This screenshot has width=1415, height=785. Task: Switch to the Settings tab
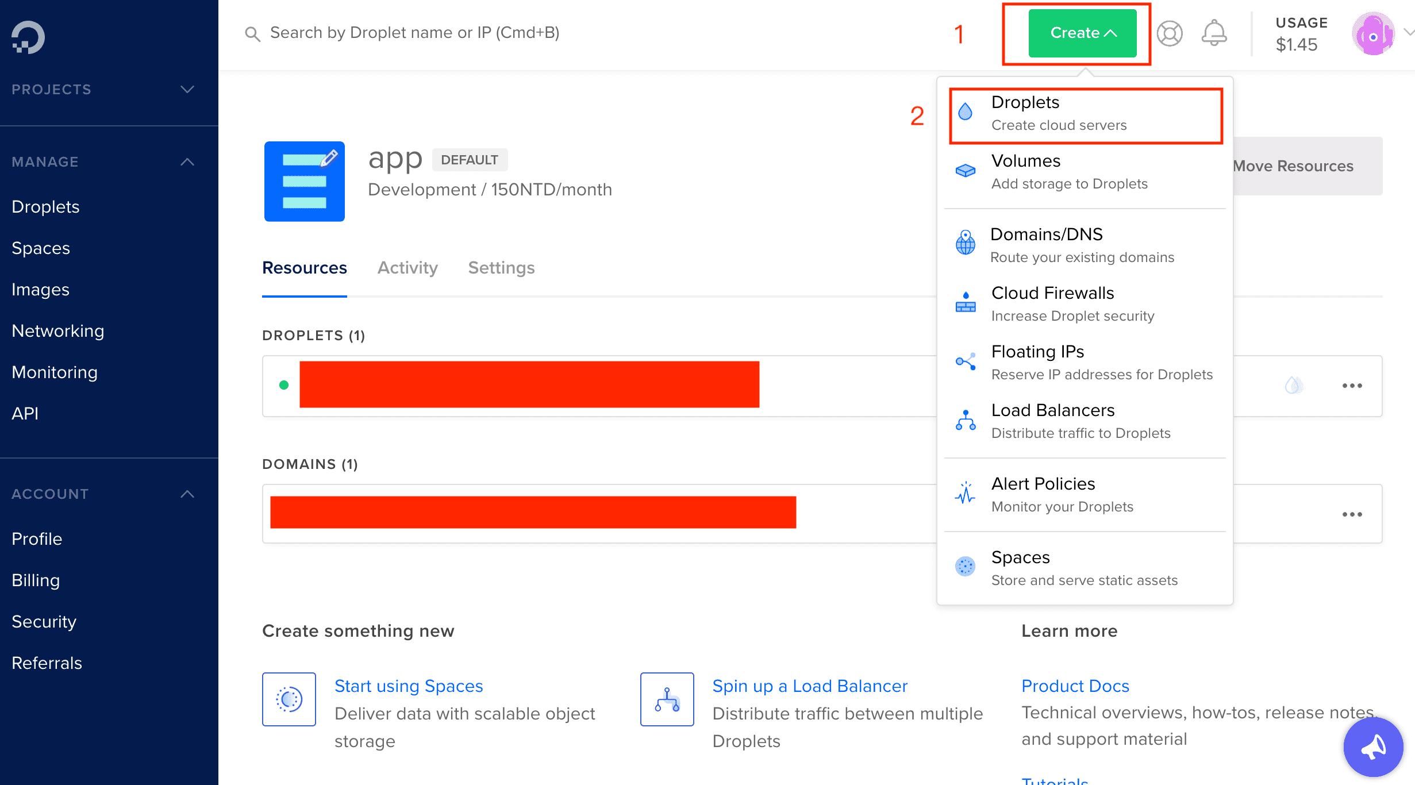501,268
